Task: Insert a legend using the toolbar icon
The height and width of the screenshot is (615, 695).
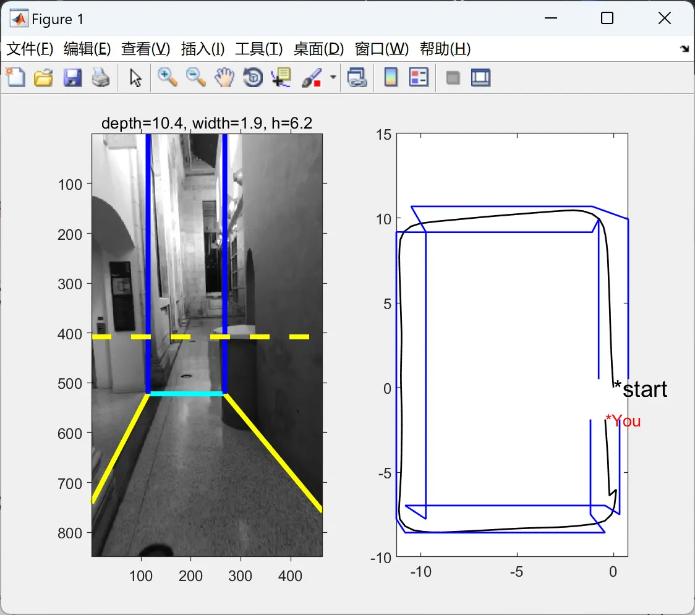Action: click(419, 78)
